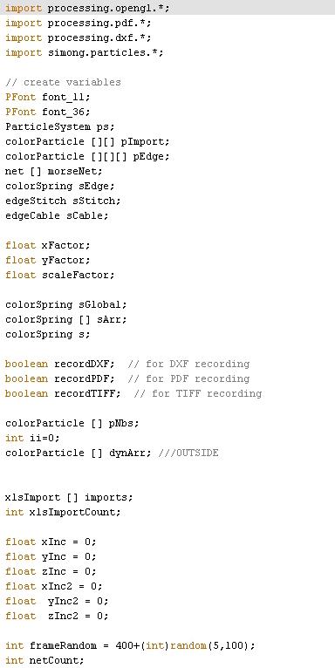335x668 pixels.
Task: Click the ParticleSystem ps line
Action: coord(59,127)
